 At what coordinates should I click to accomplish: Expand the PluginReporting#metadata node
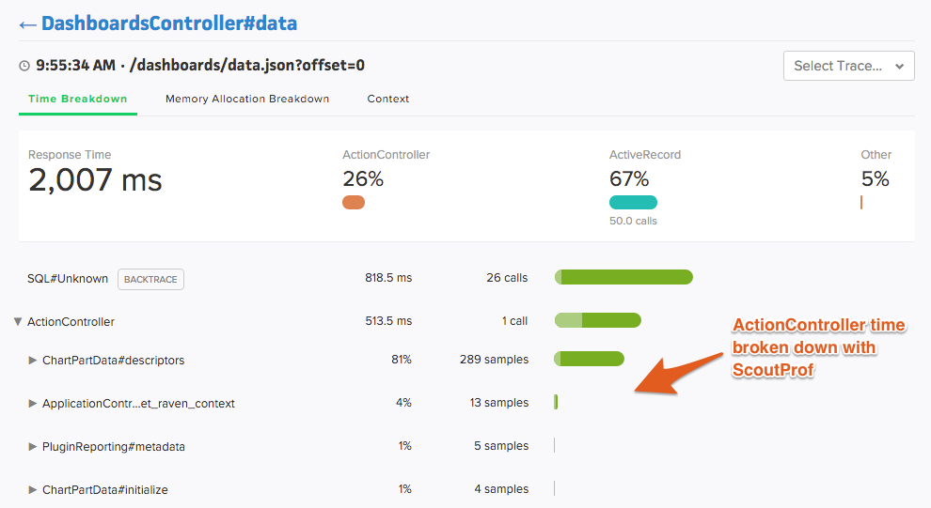[x=33, y=446]
